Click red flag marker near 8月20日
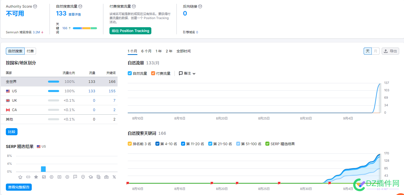 [x=212, y=183]
